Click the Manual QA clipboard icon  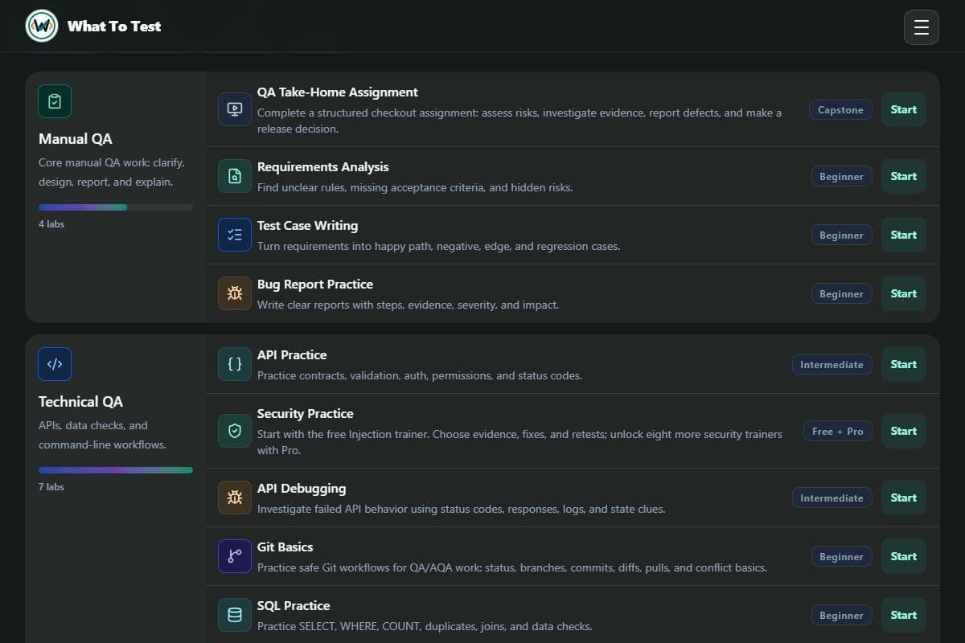point(55,101)
